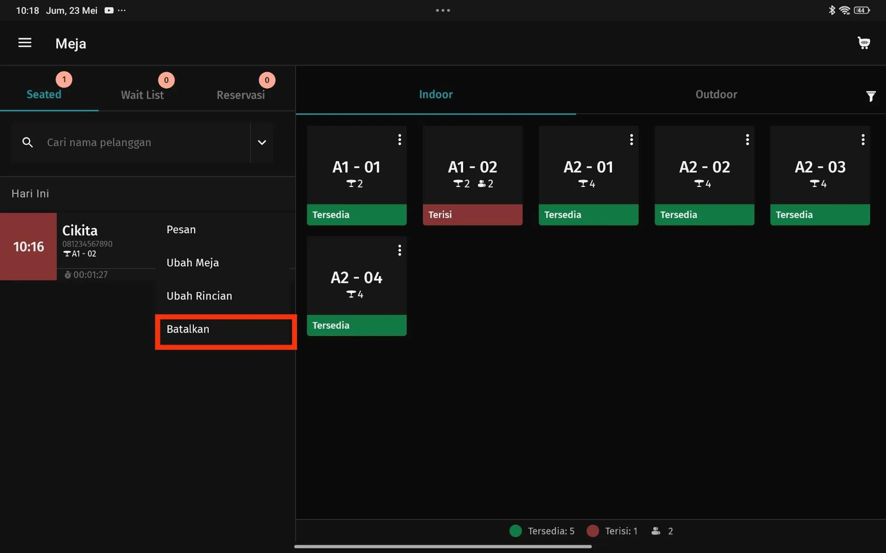Open options menu on table A1 - 01
The height and width of the screenshot is (553, 886).
399,139
